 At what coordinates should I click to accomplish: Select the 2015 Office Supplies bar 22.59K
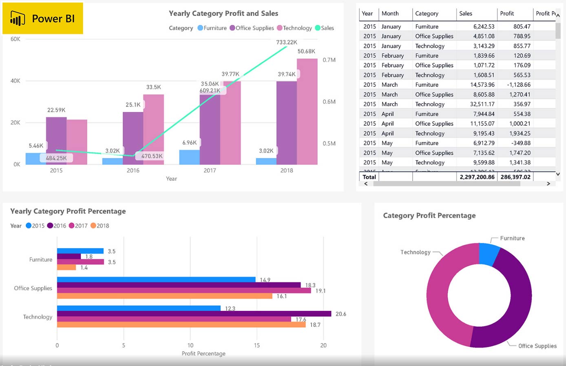click(x=56, y=141)
